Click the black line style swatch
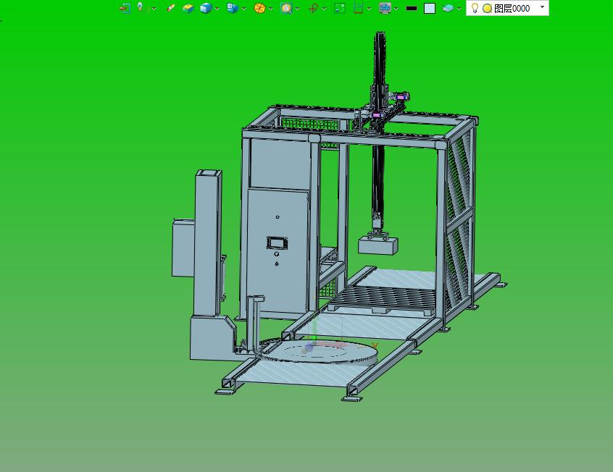Viewport: 613px width, 472px height. 412,8
